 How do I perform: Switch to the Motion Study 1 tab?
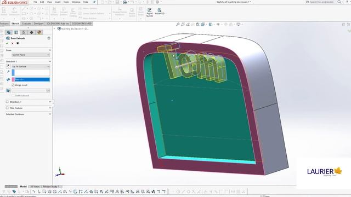pos(51,187)
